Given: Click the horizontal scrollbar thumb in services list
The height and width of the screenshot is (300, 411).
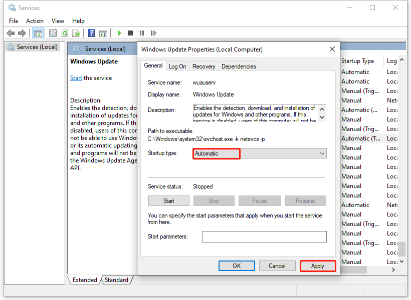Looking at the screenshot, I should pyautogui.click(x=353, y=269).
